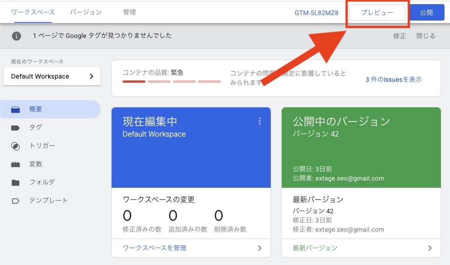Click the 変数 variables brick icon
Image resolution: width=450 pixels, height=265 pixels.
pyautogui.click(x=16, y=164)
